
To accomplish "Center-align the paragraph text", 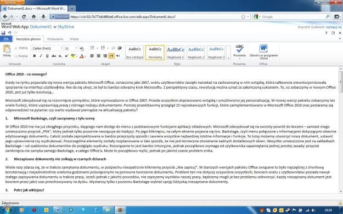I will [98, 56].
